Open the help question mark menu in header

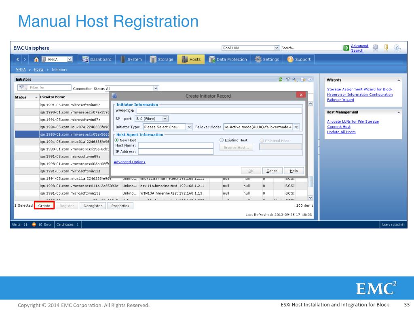(397, 48)
